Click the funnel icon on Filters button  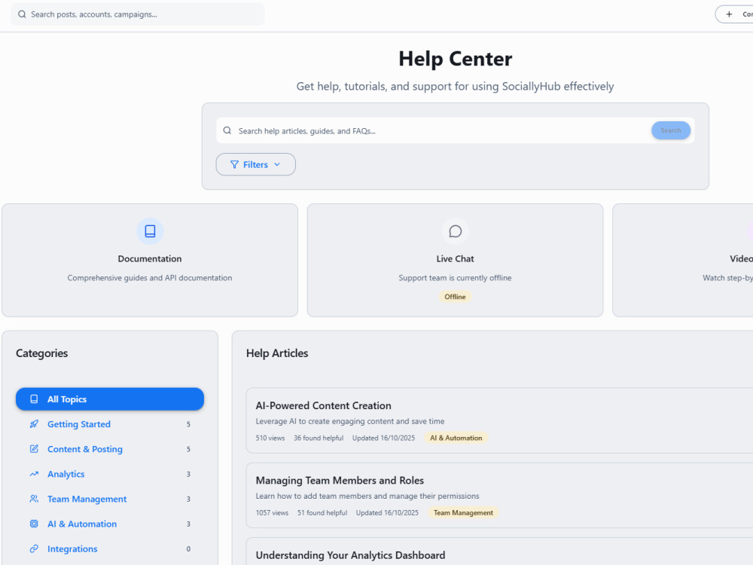click(234, 165)
